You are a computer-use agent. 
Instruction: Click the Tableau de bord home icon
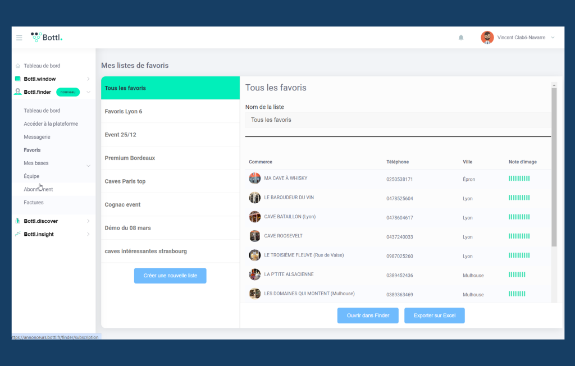18,66
